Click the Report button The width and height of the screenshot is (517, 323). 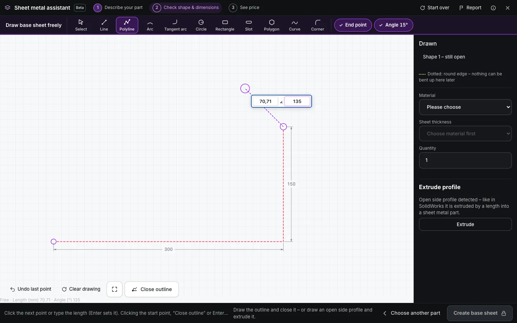470,8
